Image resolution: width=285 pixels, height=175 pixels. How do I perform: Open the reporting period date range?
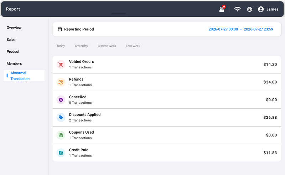point(241,29)
